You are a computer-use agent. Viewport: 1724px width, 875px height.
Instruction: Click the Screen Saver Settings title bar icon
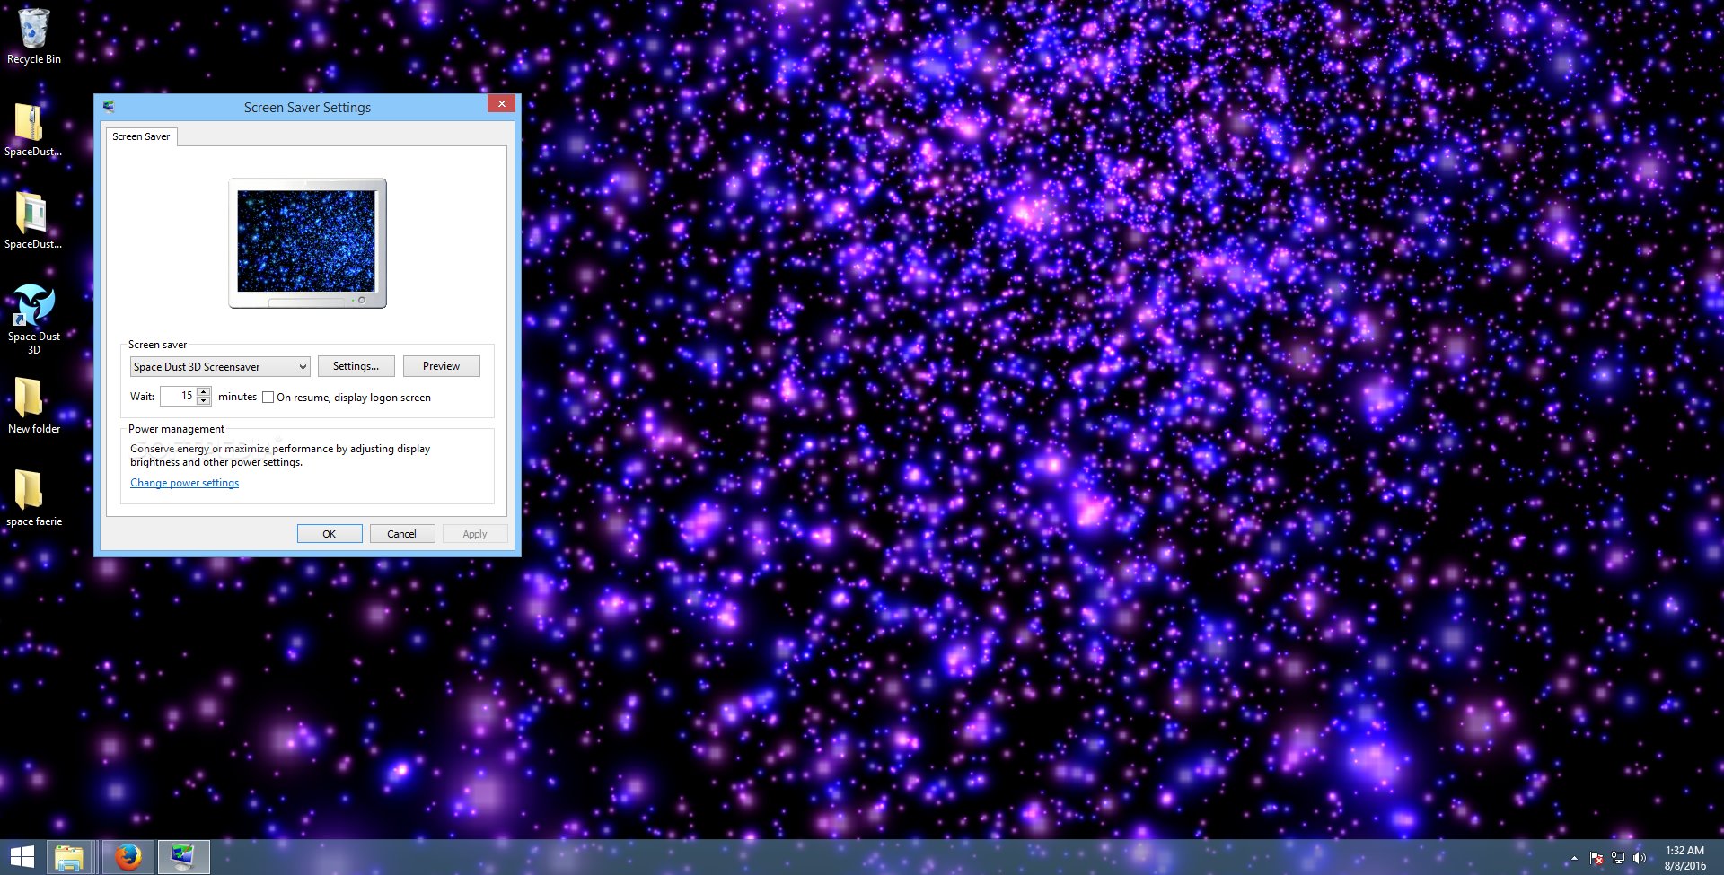tap(109, 107)
